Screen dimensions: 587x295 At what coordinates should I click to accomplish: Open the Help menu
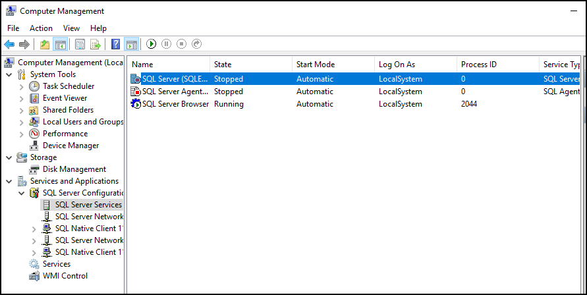[x=98, y=28]
